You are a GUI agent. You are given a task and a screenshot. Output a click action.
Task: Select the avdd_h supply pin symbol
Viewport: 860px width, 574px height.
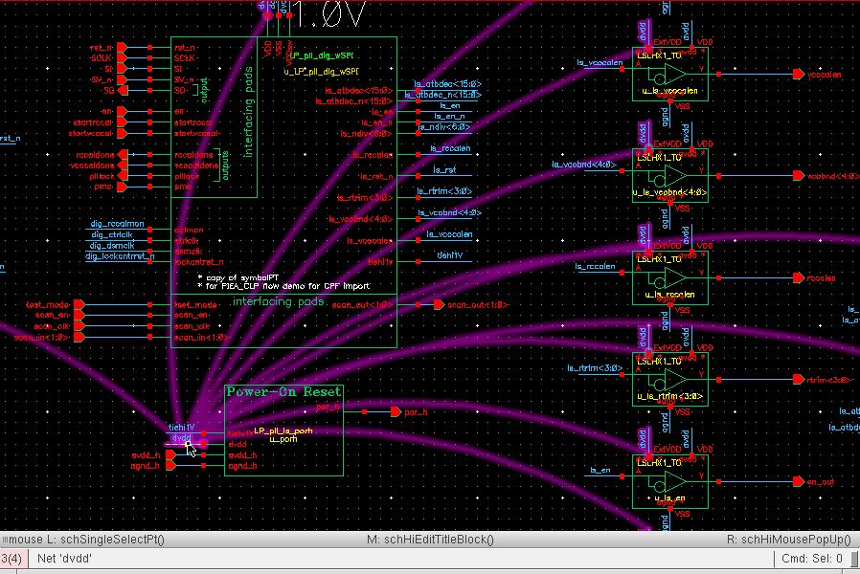[x=170, y=454]
